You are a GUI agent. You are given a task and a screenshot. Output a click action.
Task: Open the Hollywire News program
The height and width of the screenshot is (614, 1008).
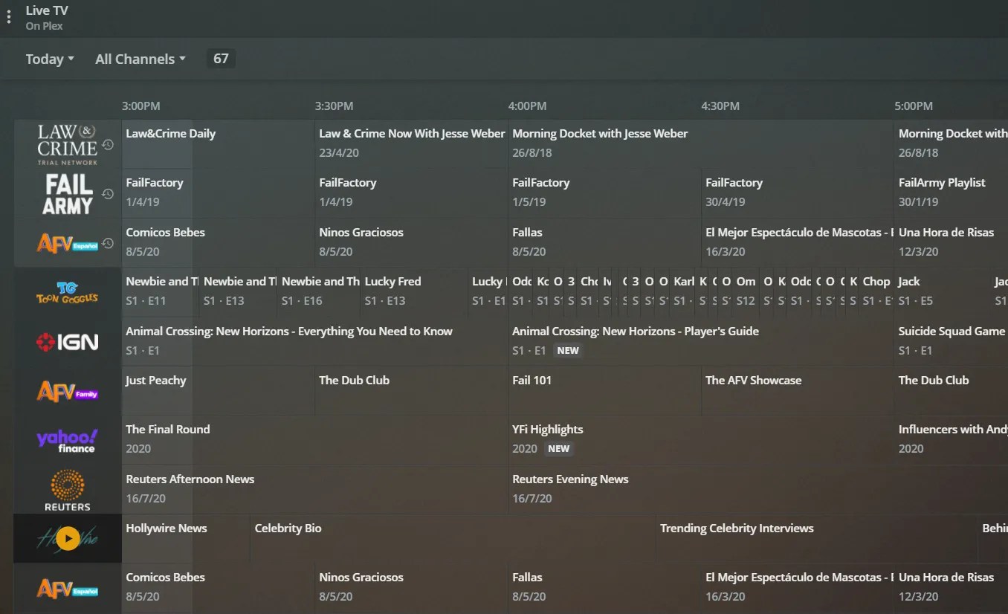click(186, 538)
